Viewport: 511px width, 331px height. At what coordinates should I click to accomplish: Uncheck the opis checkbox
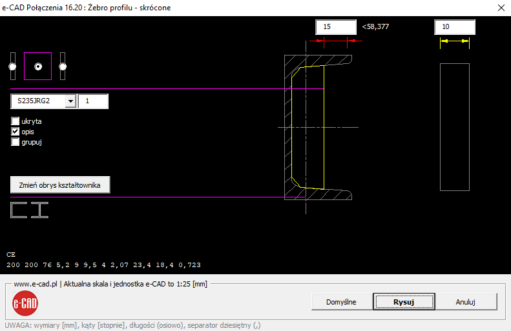[x=16, y=132]
